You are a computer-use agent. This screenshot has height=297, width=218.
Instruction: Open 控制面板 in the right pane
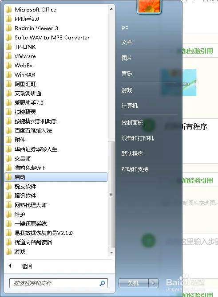click(x=132, y=123)
